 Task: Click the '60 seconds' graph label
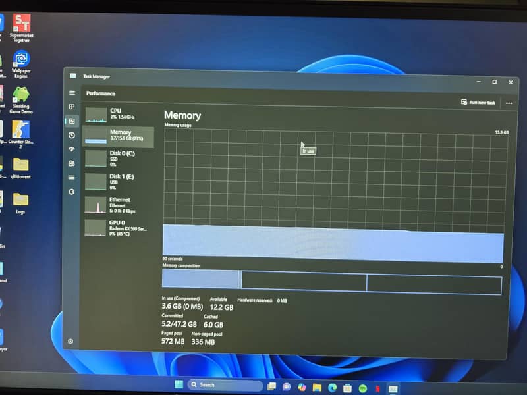[x=173, y=259]
